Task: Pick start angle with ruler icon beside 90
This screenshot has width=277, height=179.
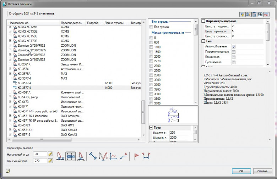Action: [50, 154]
